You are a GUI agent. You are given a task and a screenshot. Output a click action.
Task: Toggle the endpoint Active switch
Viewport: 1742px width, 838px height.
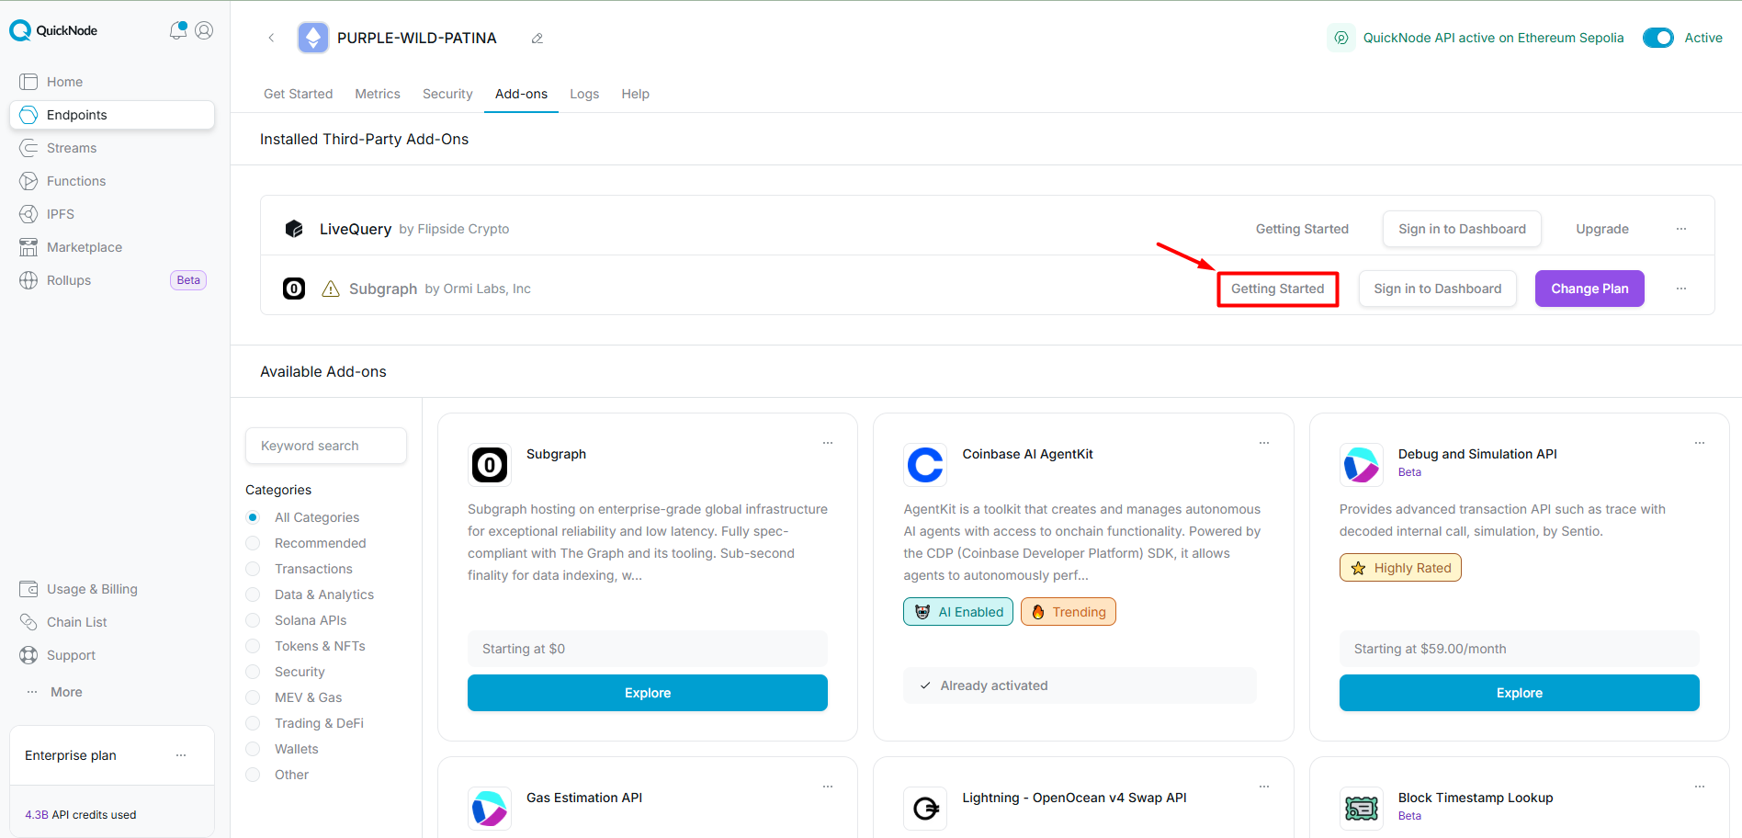pyautogui.click(x=1657, y=38)
